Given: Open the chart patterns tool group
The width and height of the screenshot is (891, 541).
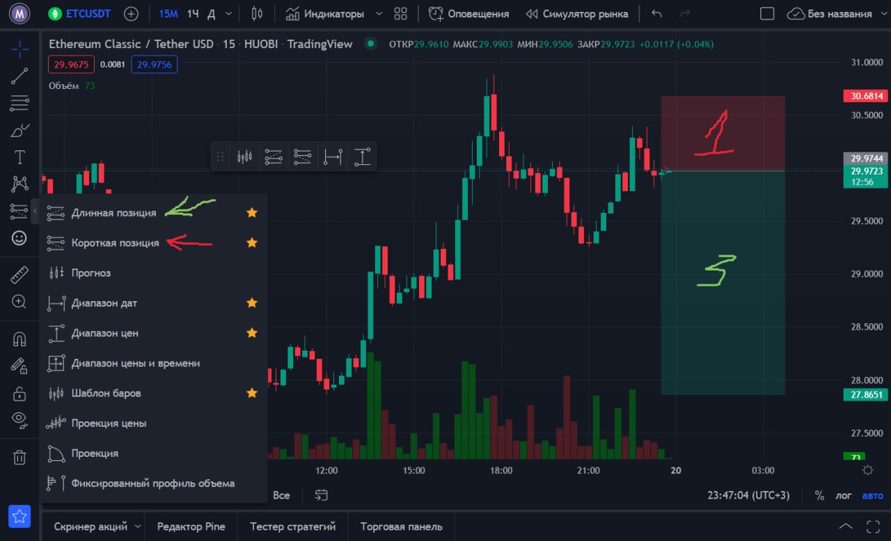Looking at the screenshot, I should coord(19,184).
